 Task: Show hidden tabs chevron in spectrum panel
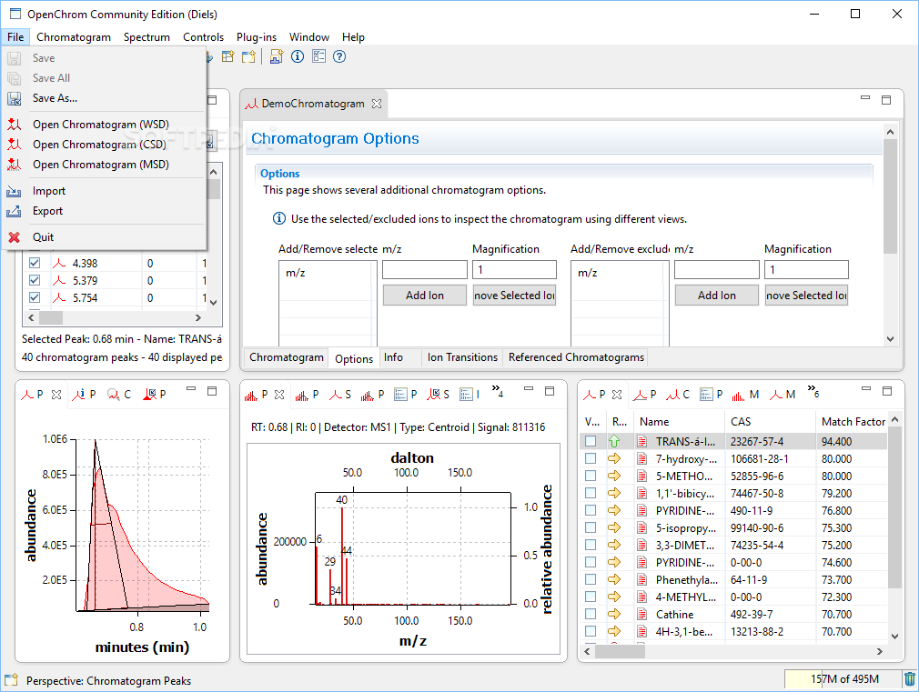[498, 391]
